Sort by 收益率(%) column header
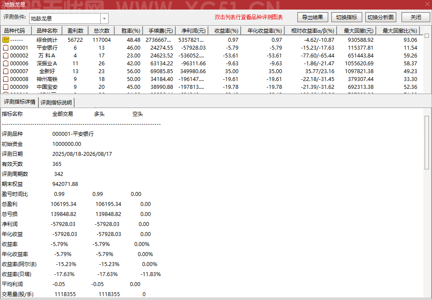This screenshot has width=432, height=300. tap(225, 30)
